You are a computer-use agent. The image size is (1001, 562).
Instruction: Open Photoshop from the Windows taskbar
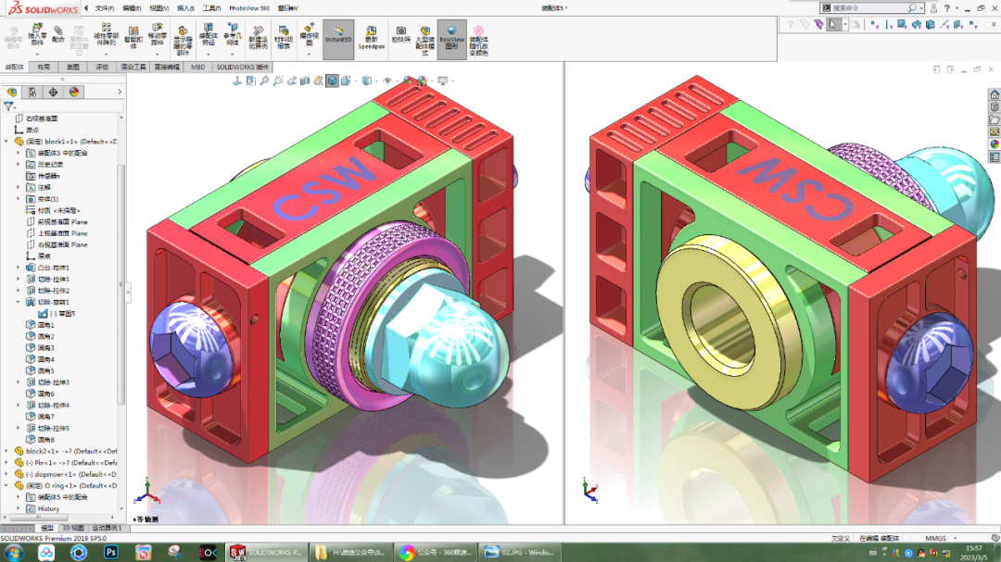[x=111, y=554]
